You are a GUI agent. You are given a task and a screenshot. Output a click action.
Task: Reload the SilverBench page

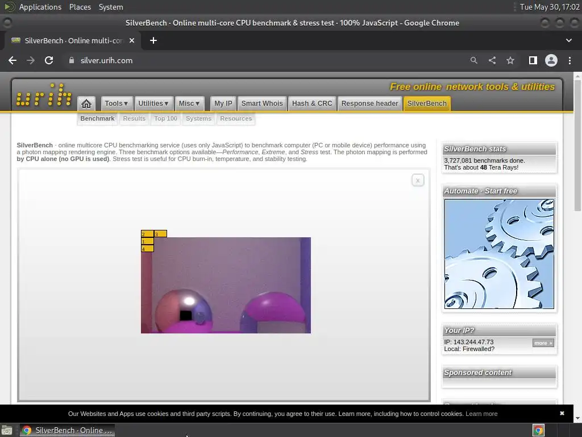click(49, 60)
